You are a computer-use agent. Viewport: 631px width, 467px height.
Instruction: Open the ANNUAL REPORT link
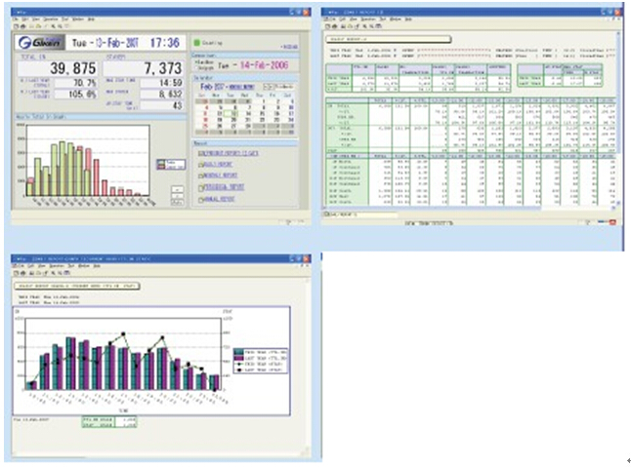pos(220,199)
